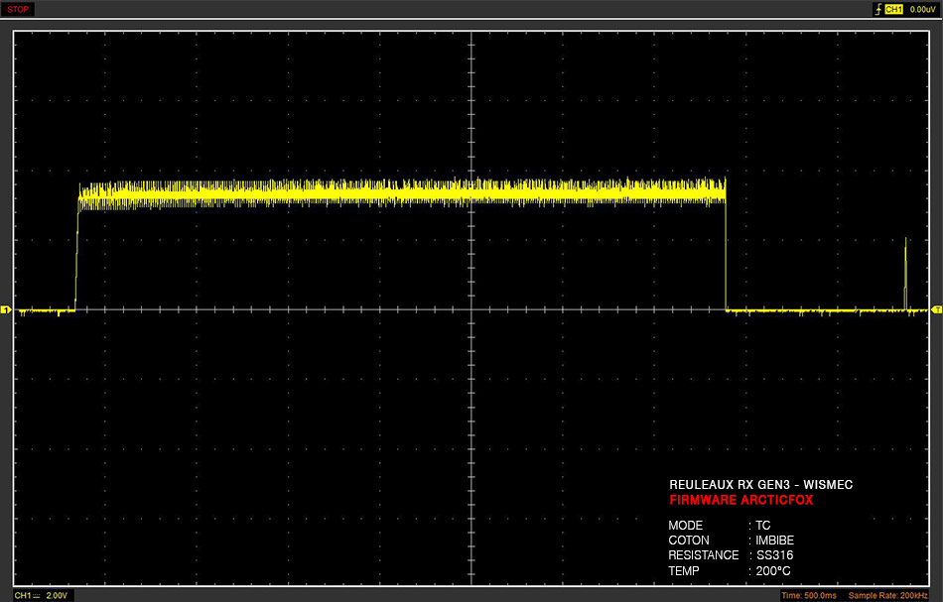Click the rising-edge trigger slope icon
The width and height of the screenshot is (943, 602).
(x=878, y=9)
